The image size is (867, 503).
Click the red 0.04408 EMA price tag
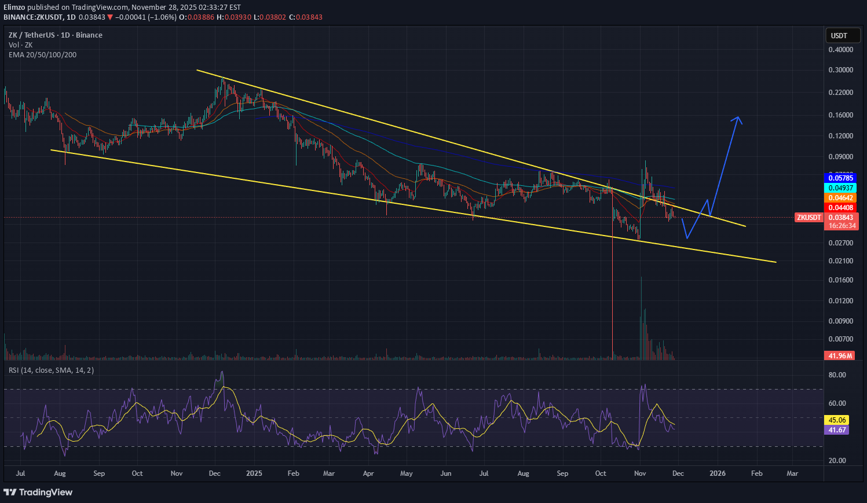point(839,208)
